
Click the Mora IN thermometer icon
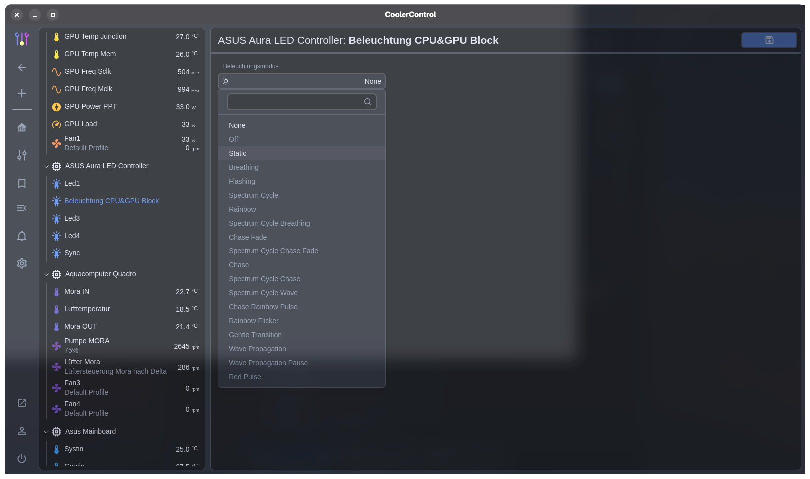pos(56,292)
